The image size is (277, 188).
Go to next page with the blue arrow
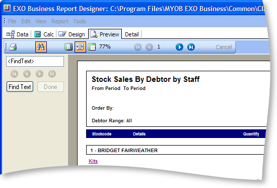pos(179,47)
